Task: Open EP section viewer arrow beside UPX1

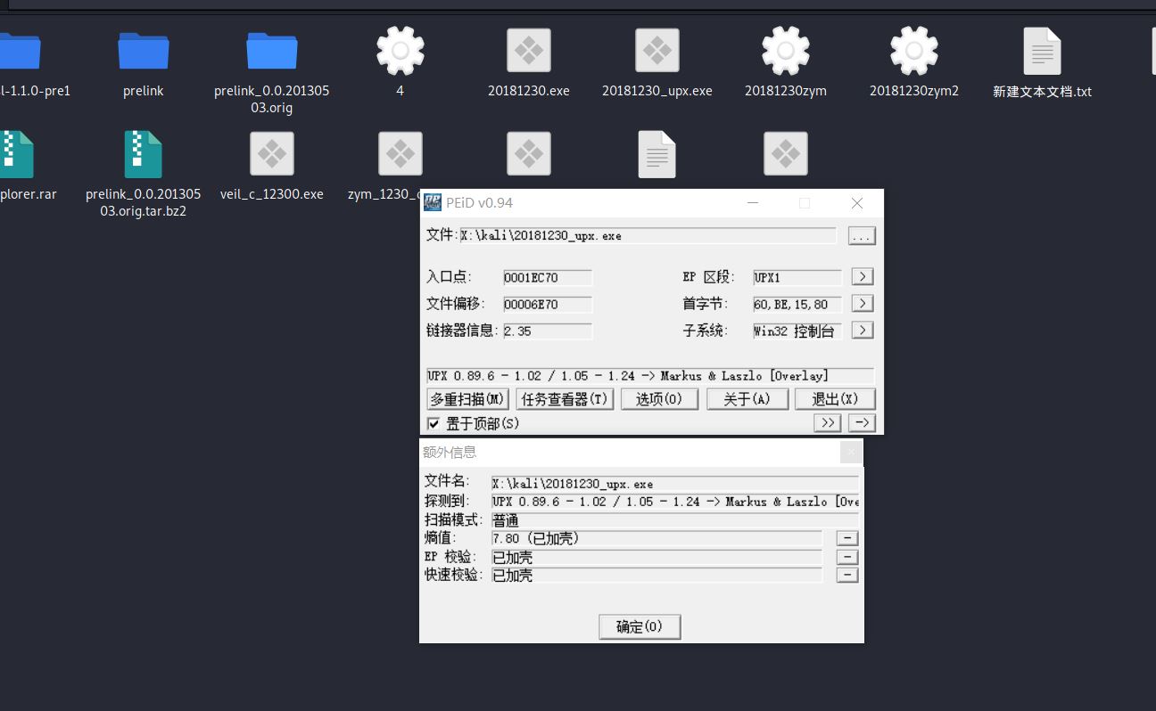Action: [863, 277]
